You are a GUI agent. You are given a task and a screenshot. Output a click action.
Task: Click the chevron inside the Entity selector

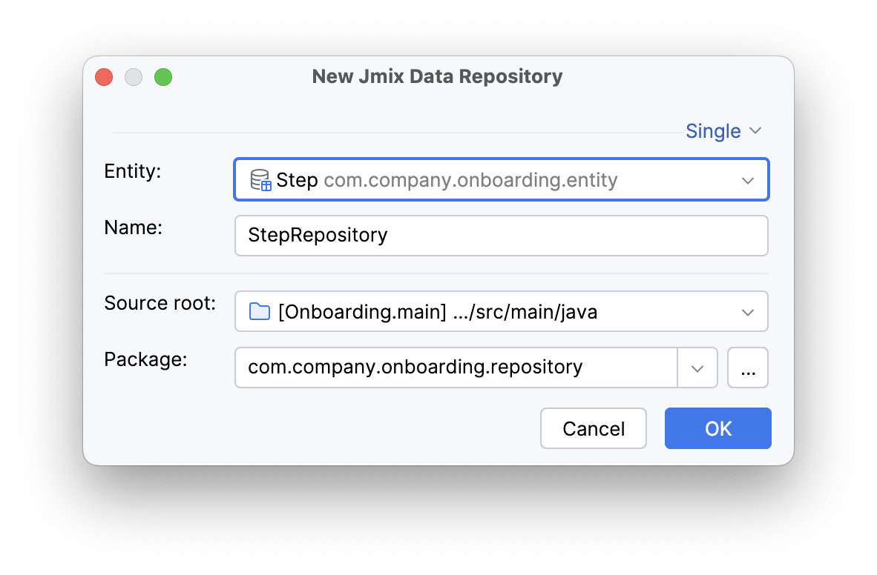[748, 179]
